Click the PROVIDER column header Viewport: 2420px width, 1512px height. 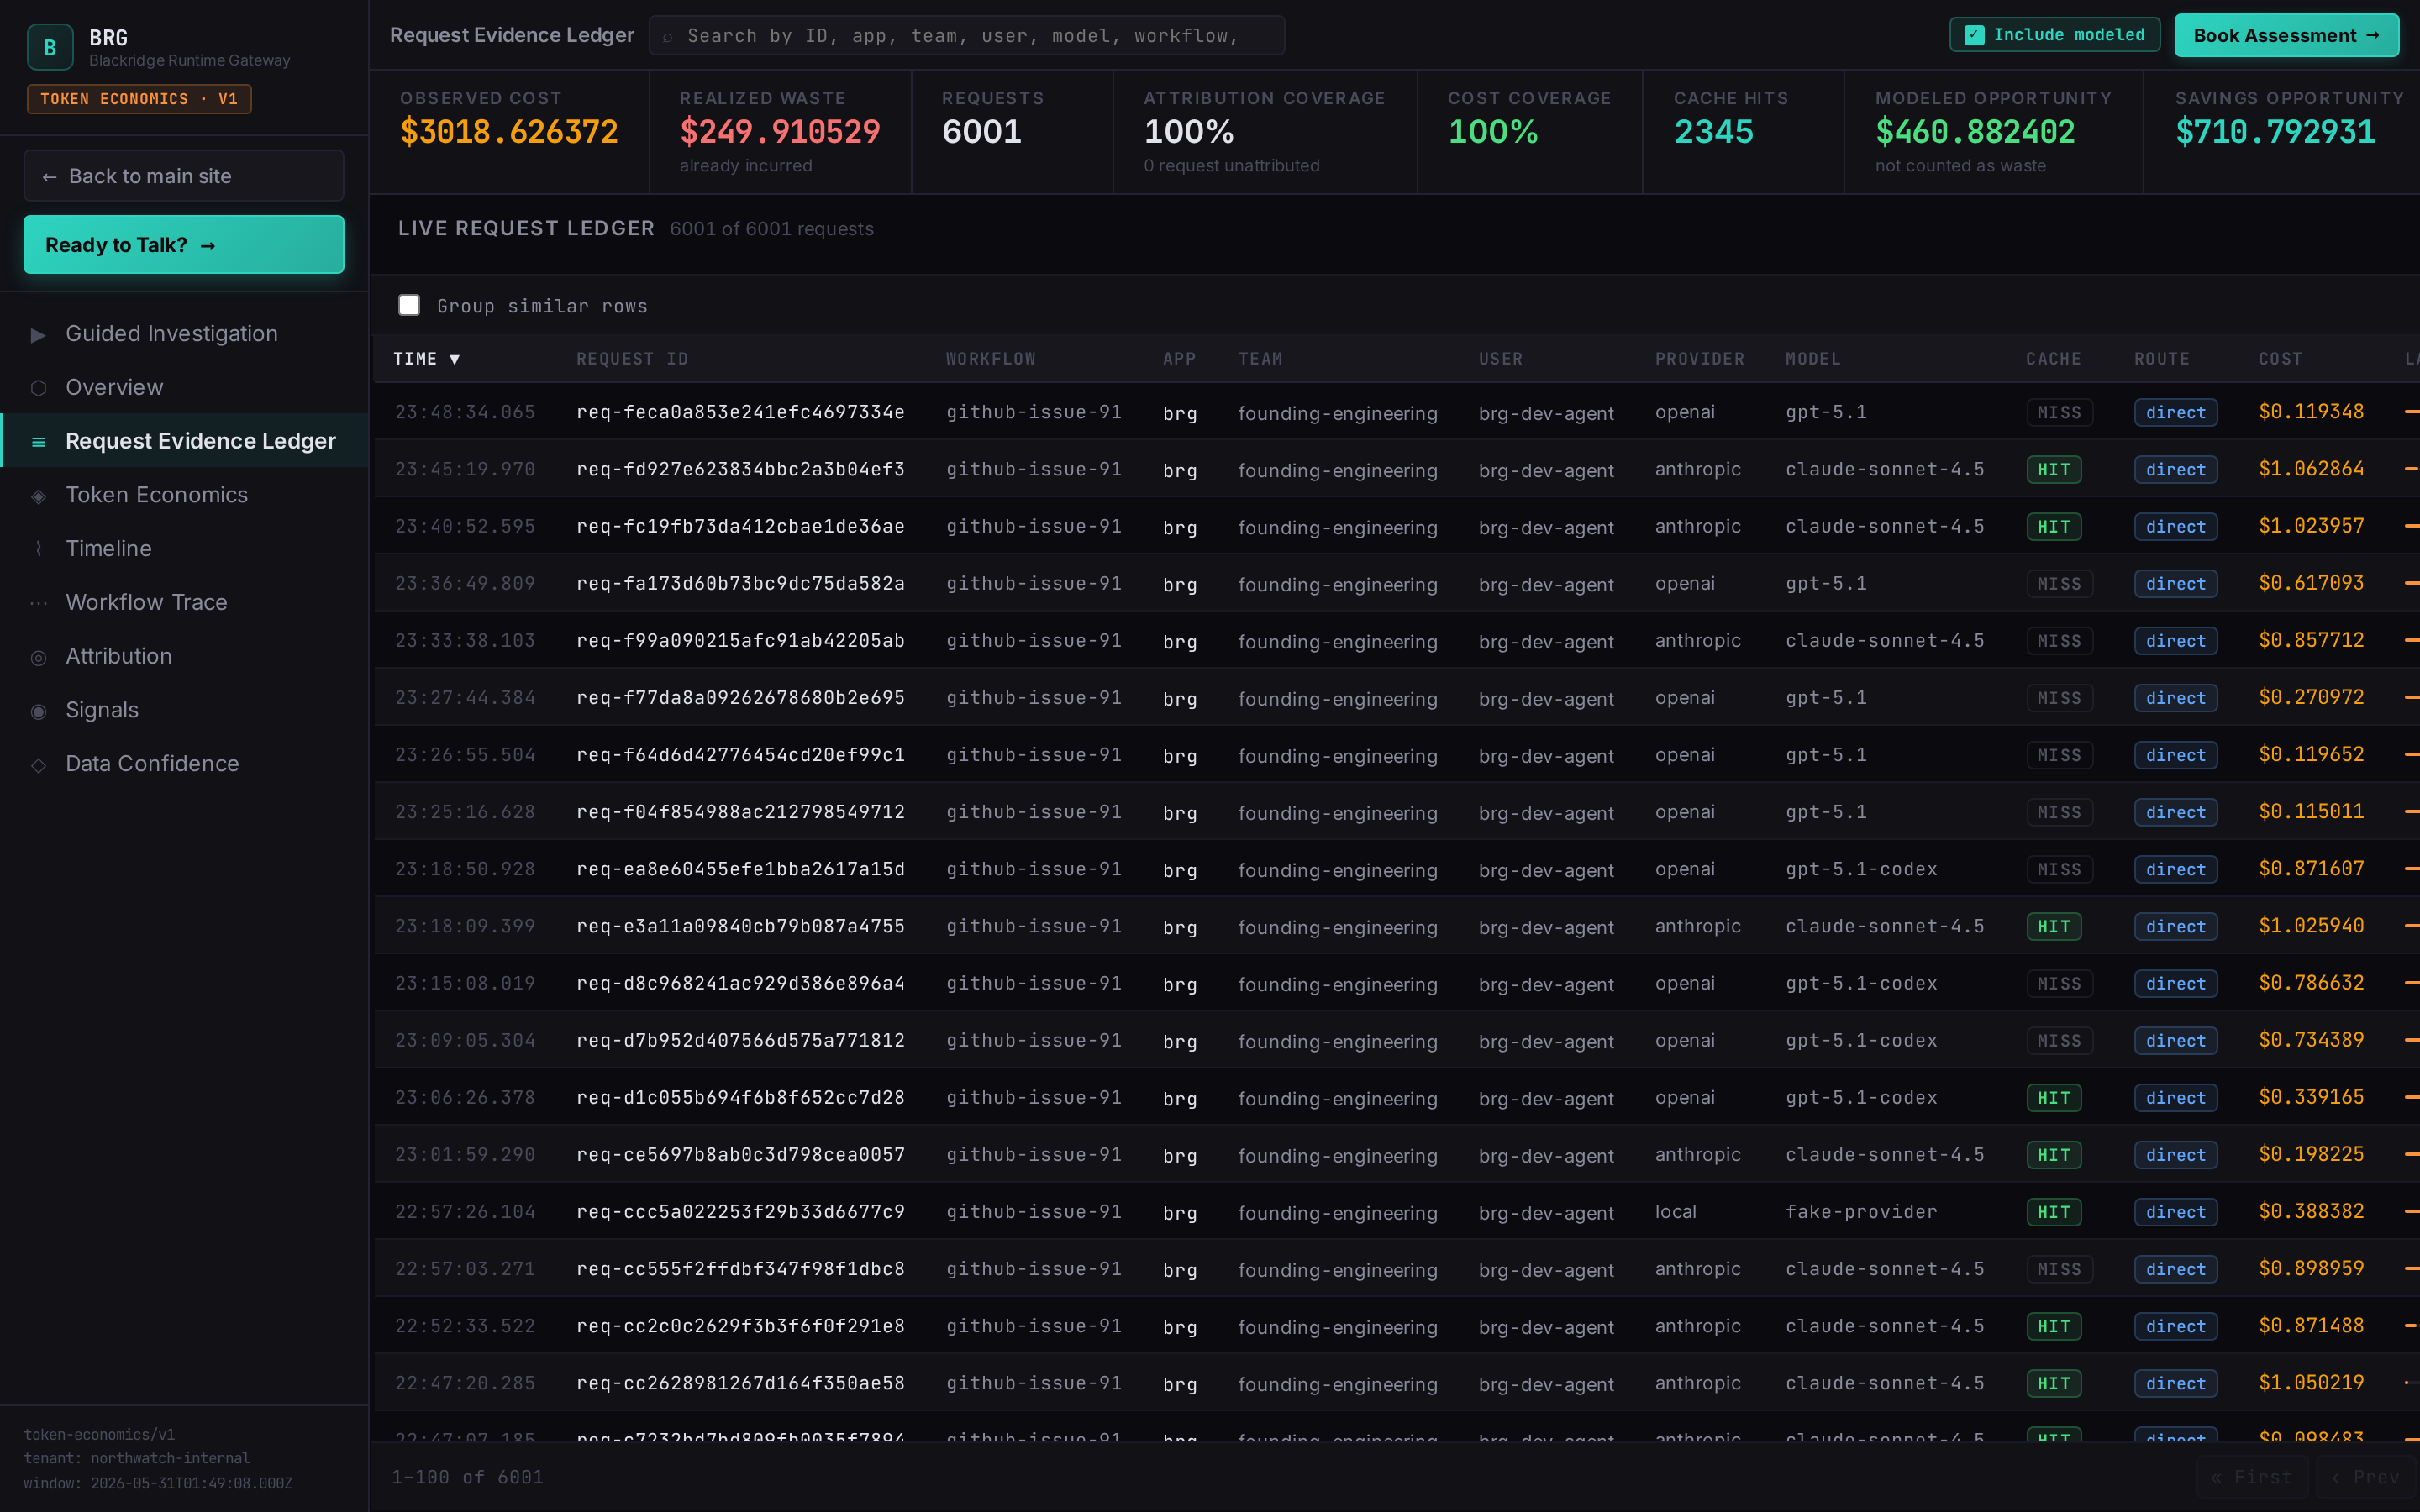point(1699,359)
